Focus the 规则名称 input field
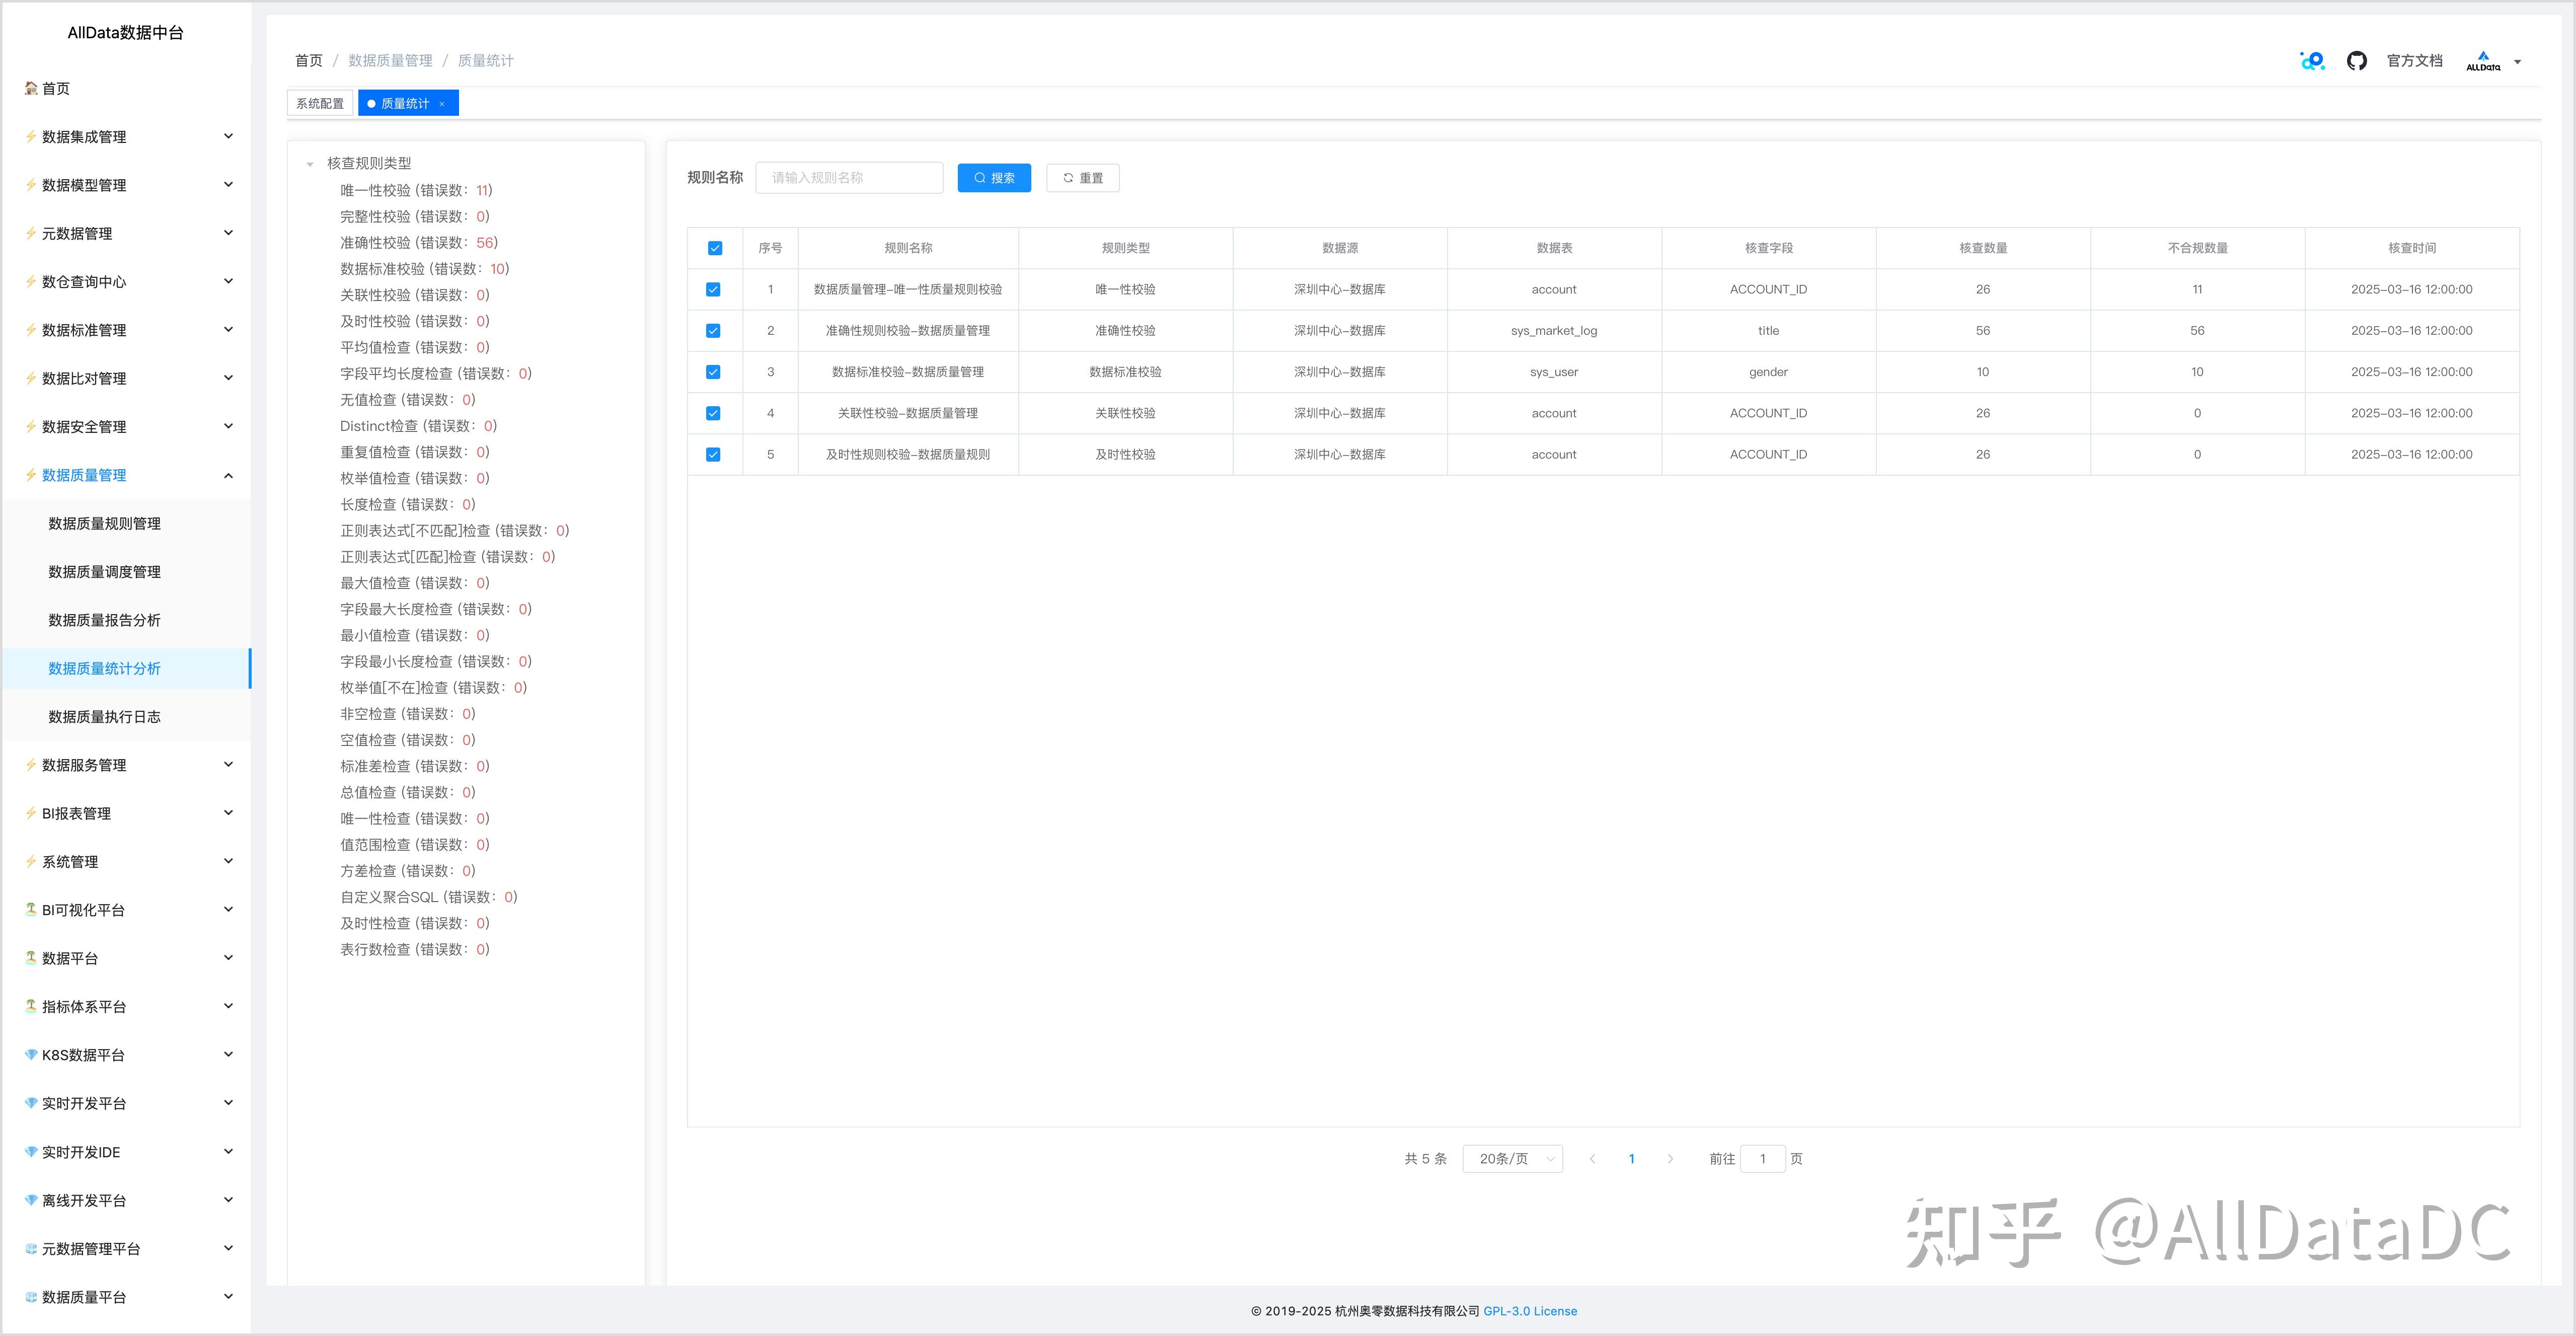This screenshot has width=2576, height=1336. 848,178
